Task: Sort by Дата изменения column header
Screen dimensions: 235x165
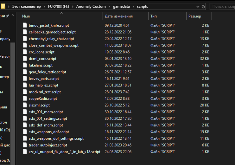Action: pyautogui.click(x=118, y=16)
